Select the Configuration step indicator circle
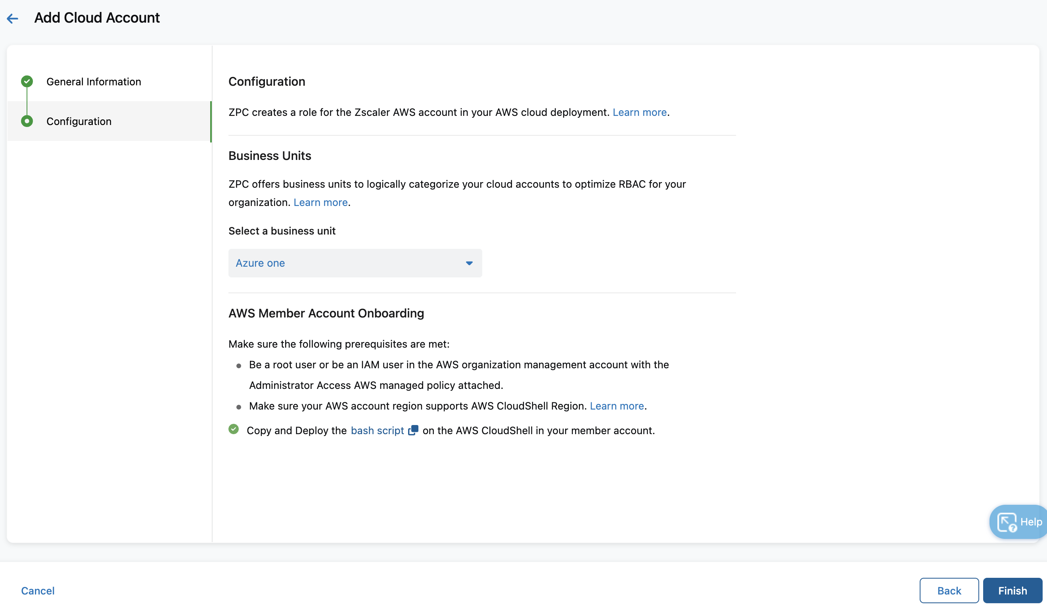The height and width of the screenshot is (604, 1047). tap(27, 121)
